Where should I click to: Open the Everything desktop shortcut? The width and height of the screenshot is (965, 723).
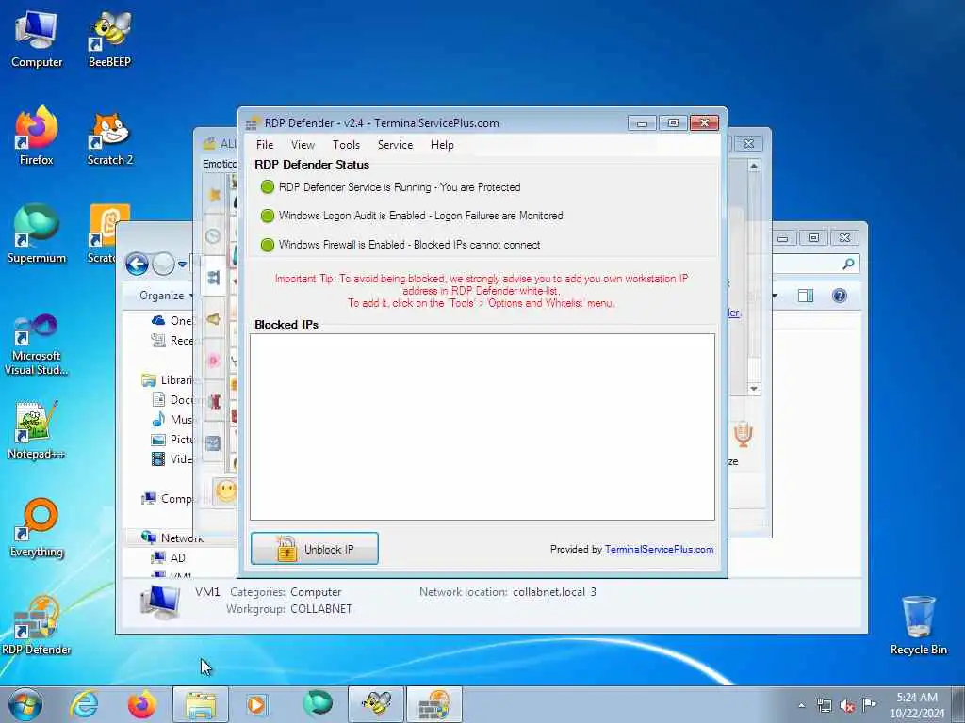point(37,527)
